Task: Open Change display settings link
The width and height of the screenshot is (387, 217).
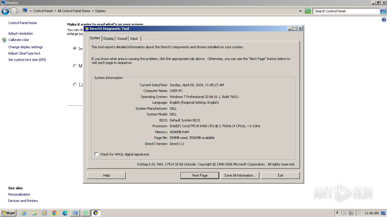Action: click(x=25, y=47)
